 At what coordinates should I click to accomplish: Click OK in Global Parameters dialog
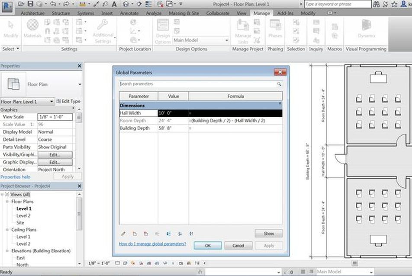tap(208, 246)
